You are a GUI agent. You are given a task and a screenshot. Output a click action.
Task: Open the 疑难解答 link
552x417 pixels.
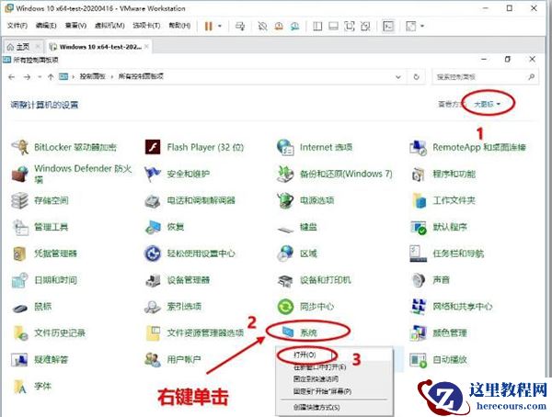coord(51,360)
